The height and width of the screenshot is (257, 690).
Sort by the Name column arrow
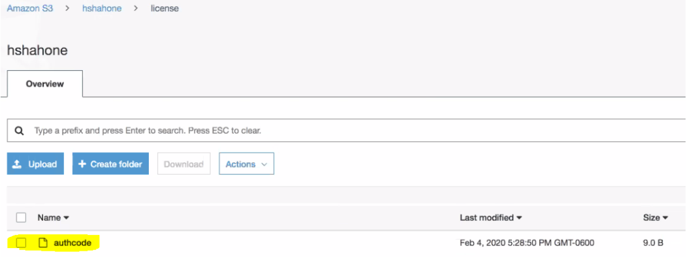pos(66,218)
